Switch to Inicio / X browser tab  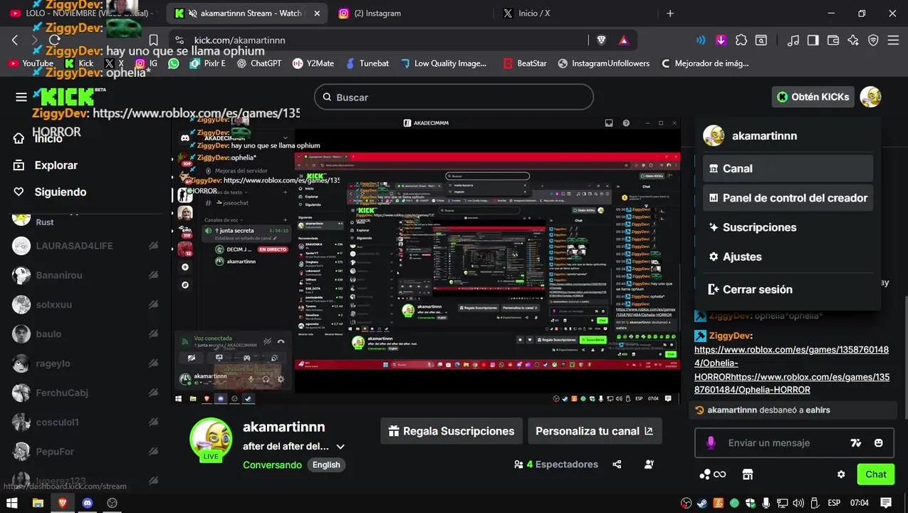pyautogui.click(x=573, y=14)
